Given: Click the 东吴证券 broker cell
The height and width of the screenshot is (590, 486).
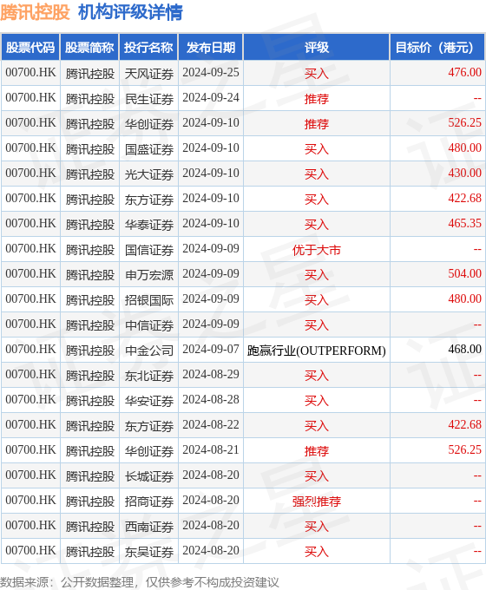Looking at the screenshot, I should click(x=149, y=552).
